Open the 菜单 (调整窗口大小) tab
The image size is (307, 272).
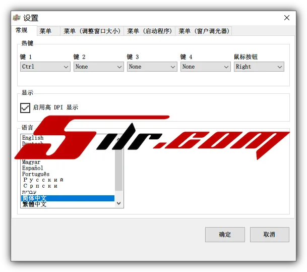92,31
